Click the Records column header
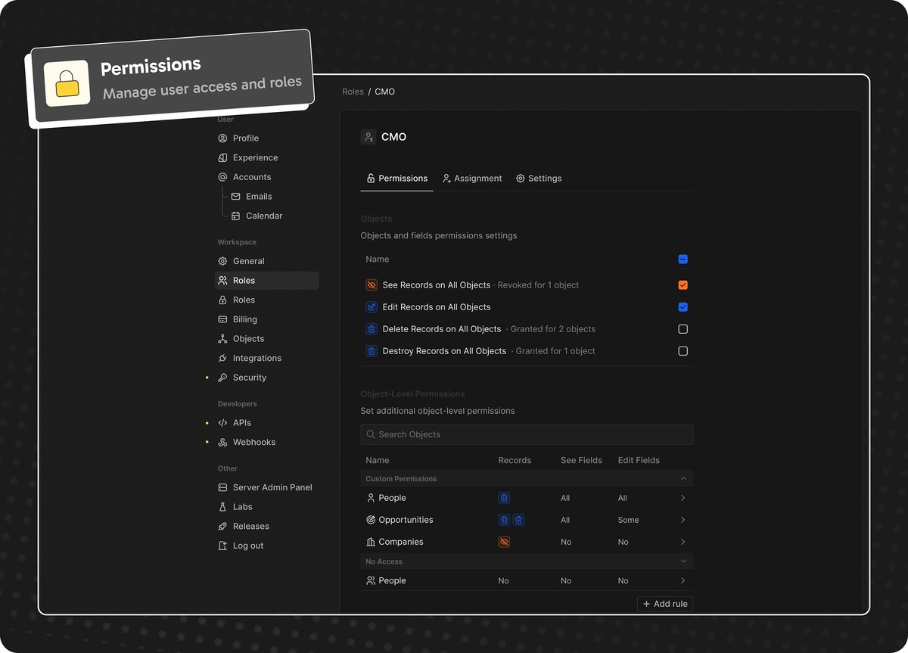This screenshot has height=653, width=908. pyautogui.click(x=515, y=460)
